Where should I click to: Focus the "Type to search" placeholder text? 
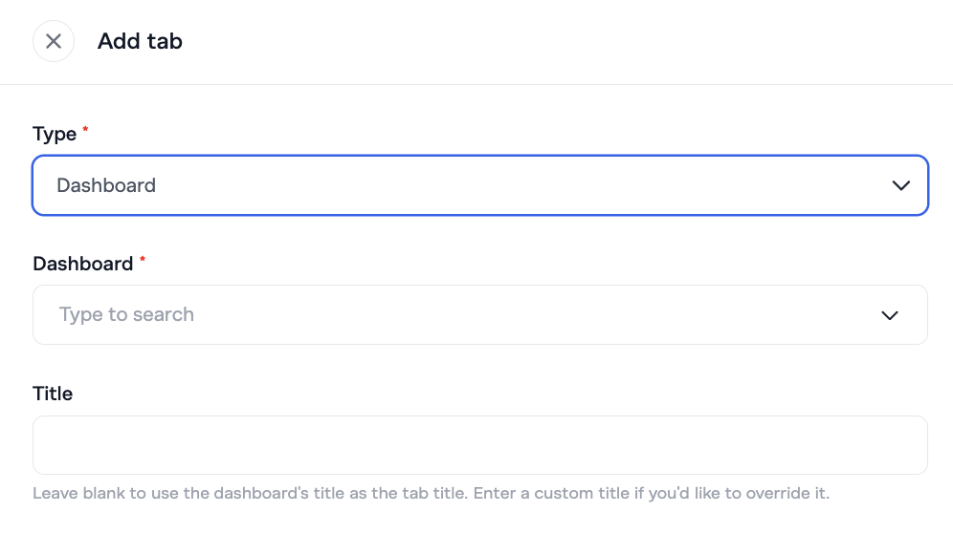126,315
